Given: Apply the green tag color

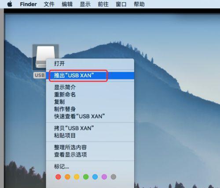Looking at the screenshot, I should point(86,177).
